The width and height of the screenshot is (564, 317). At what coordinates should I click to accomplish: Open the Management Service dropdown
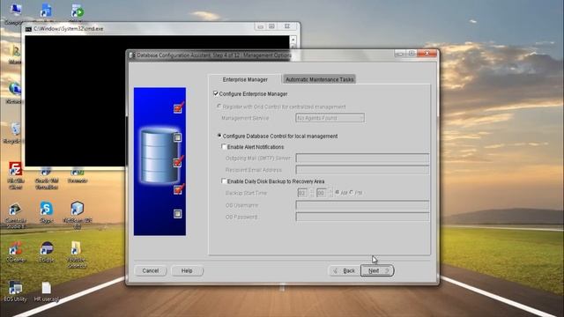[x=330, y=118]
